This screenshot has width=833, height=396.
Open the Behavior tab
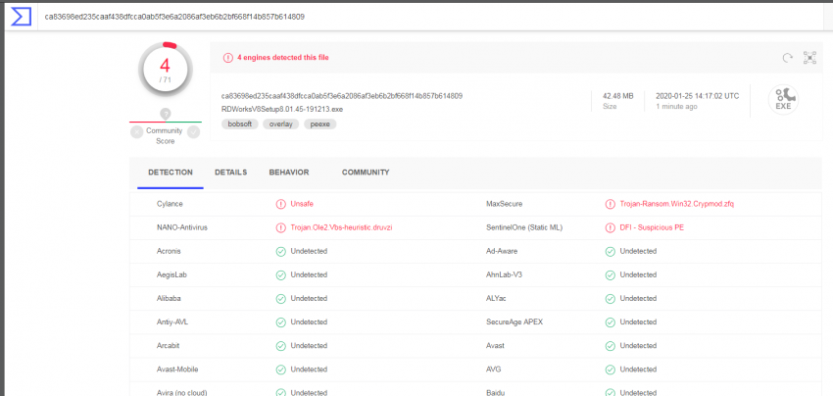[289, 173]
